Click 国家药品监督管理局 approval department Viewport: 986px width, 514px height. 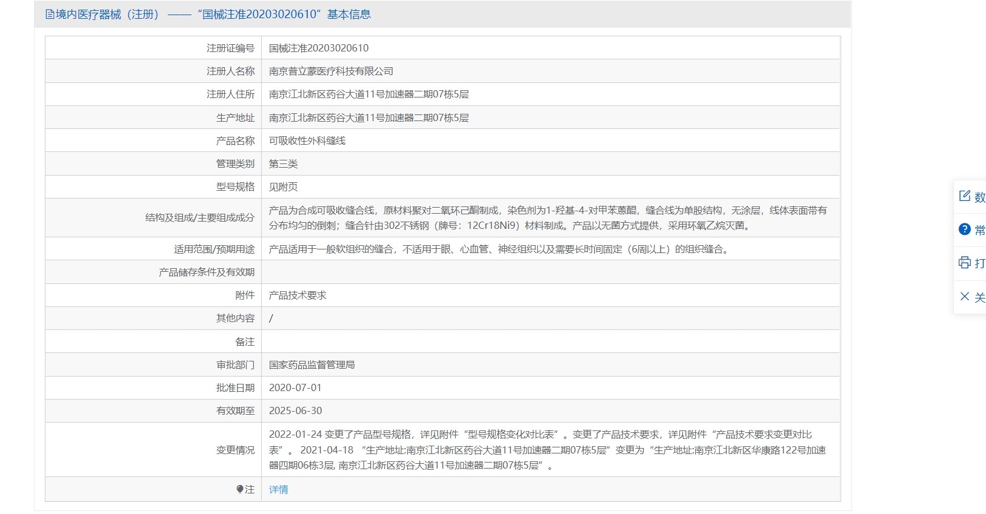311,364
